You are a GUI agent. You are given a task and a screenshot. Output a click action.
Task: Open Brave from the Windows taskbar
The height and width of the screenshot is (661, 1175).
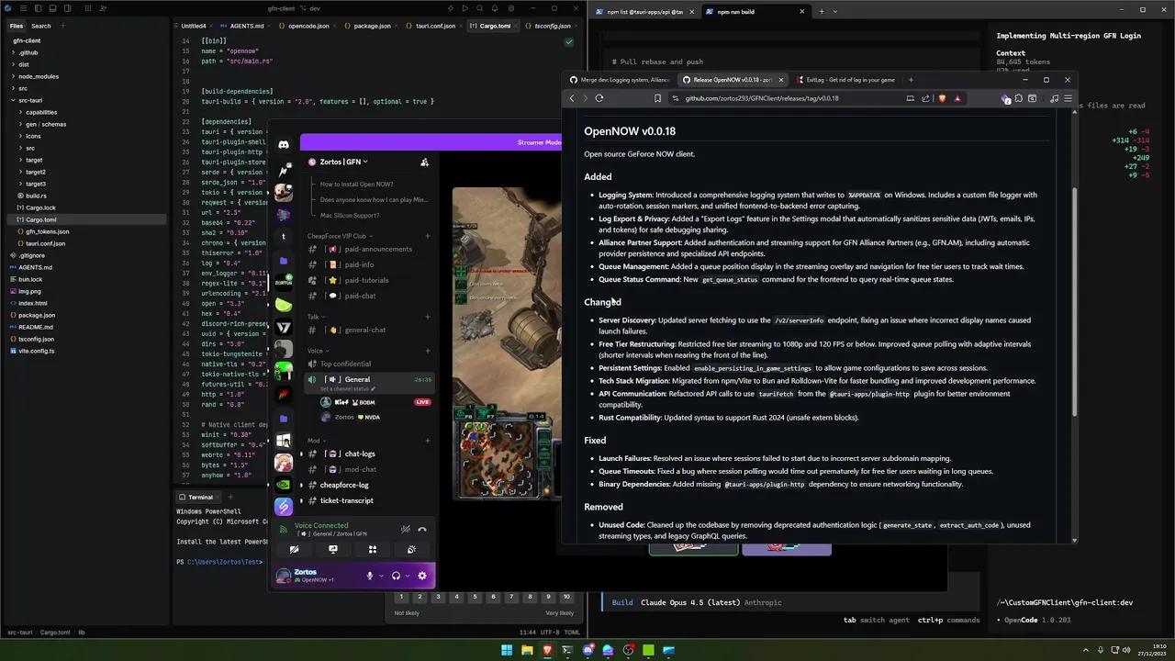[547, 650]
